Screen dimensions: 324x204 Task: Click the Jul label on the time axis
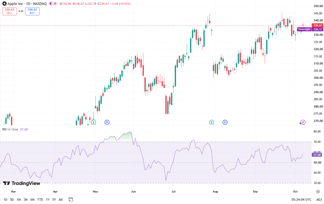click(173, 192)
